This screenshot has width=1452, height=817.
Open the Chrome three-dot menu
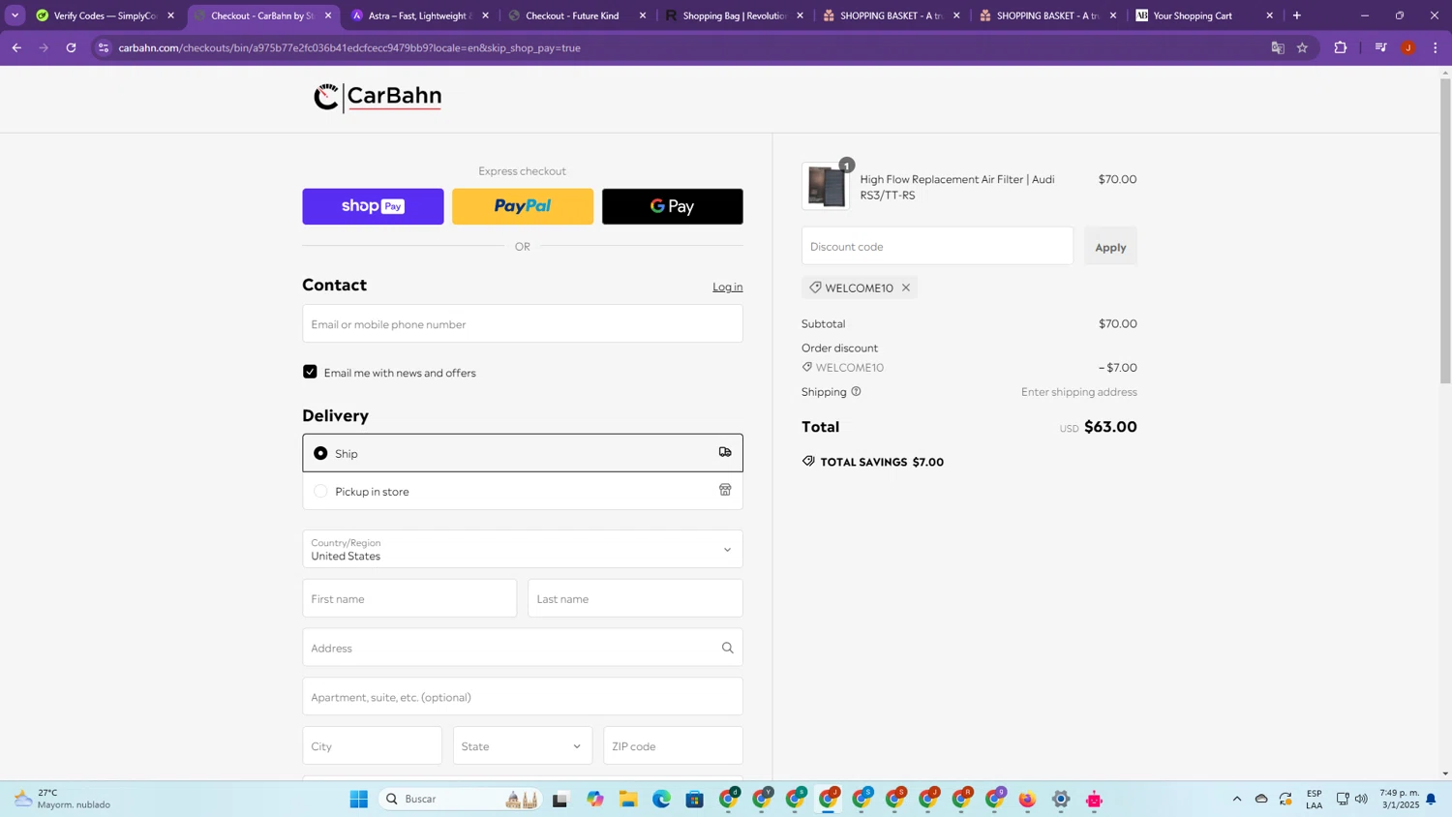(x=1435, y=47)
